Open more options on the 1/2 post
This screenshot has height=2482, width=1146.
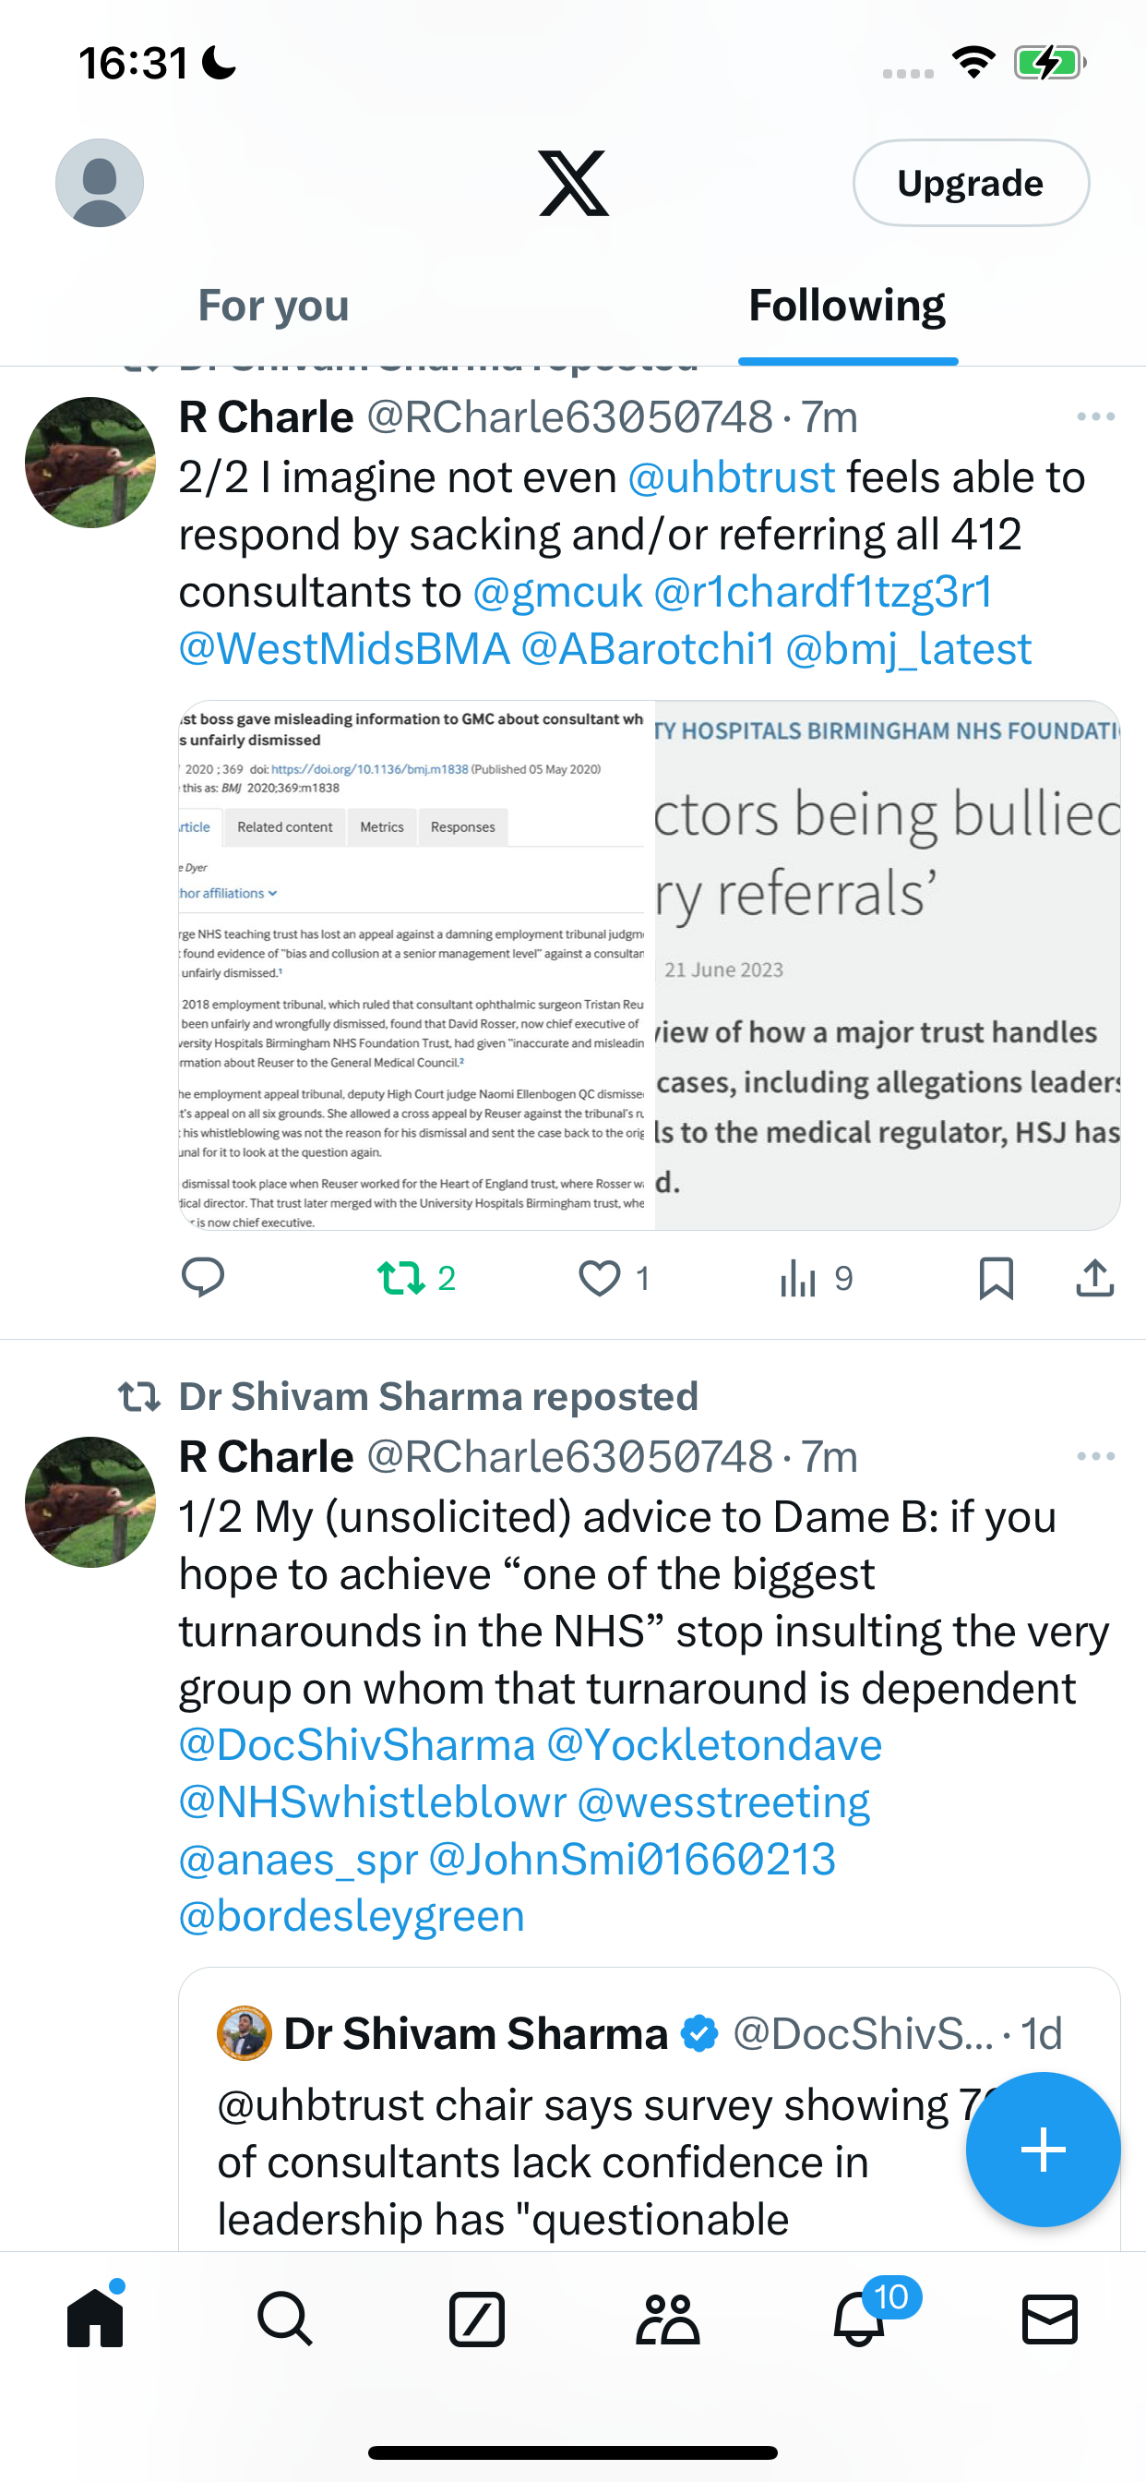[1096, 1456]
